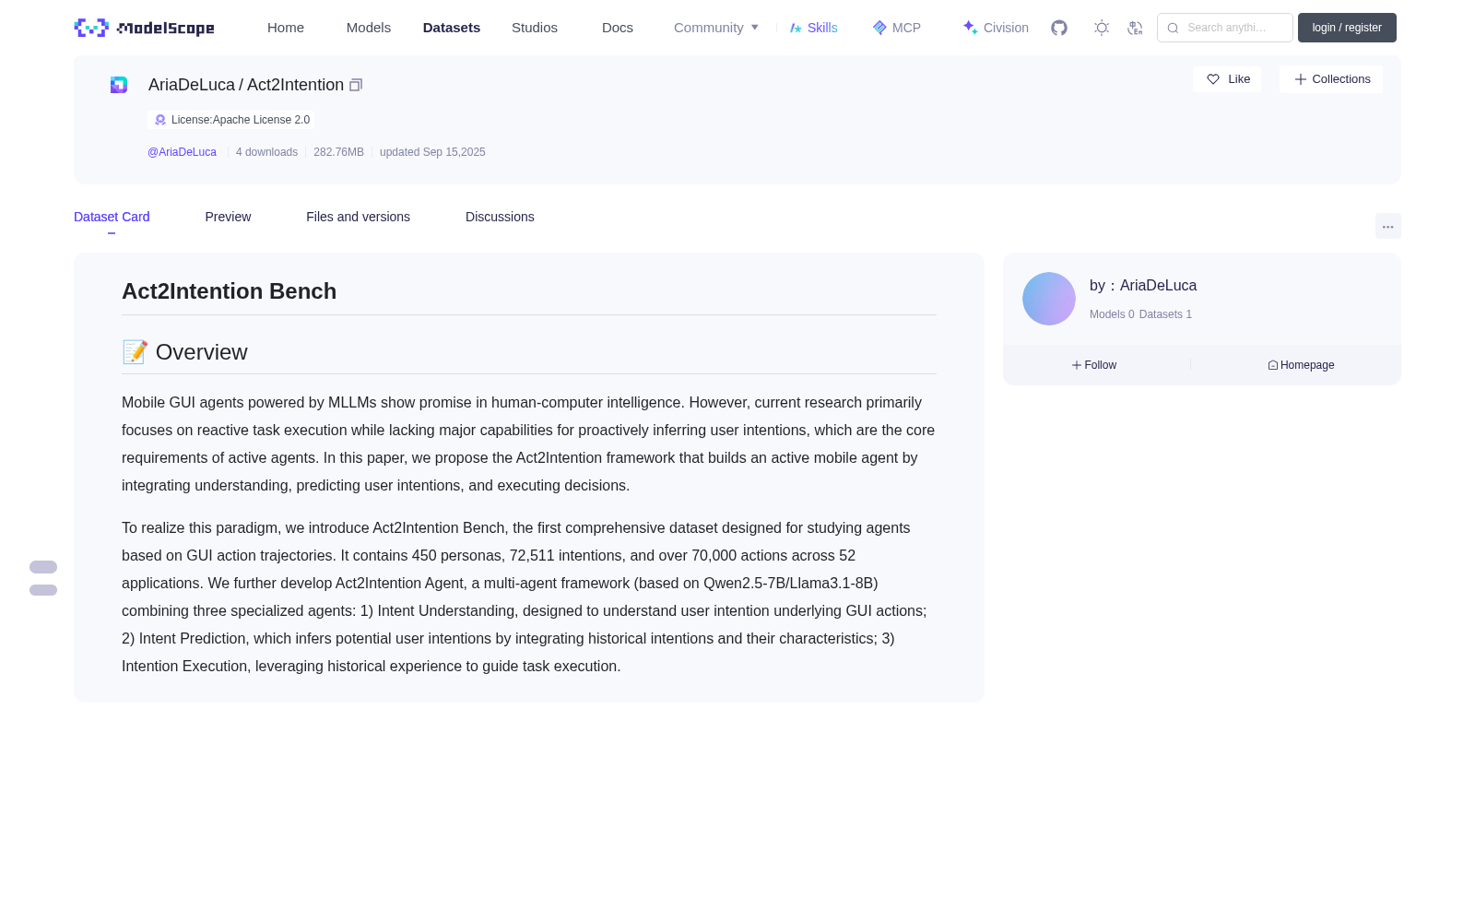The height and width of the screenshot is (922, 1475).
Task: Select the Dataset Card tab
Action: coord(112,217)
